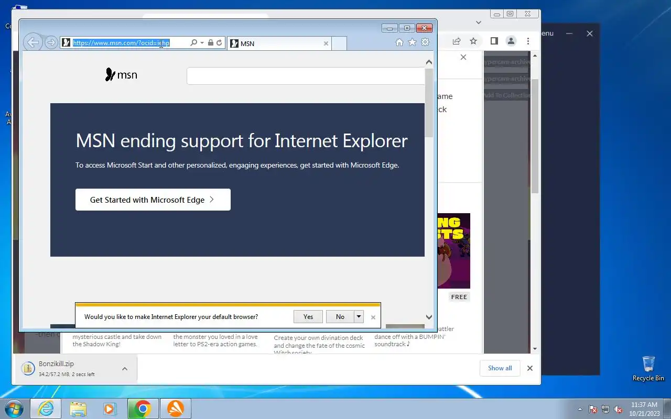Go back in Internet Explorer

click(x=33, y=42)
